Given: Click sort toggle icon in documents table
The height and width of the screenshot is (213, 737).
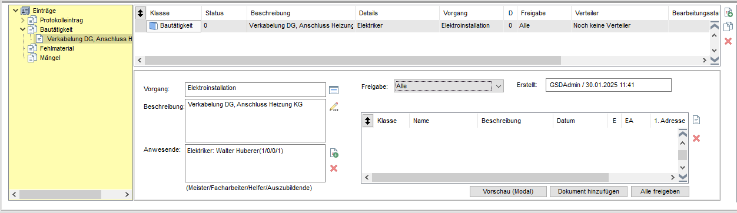Looking at the screenshot, I should click(368, 120).
